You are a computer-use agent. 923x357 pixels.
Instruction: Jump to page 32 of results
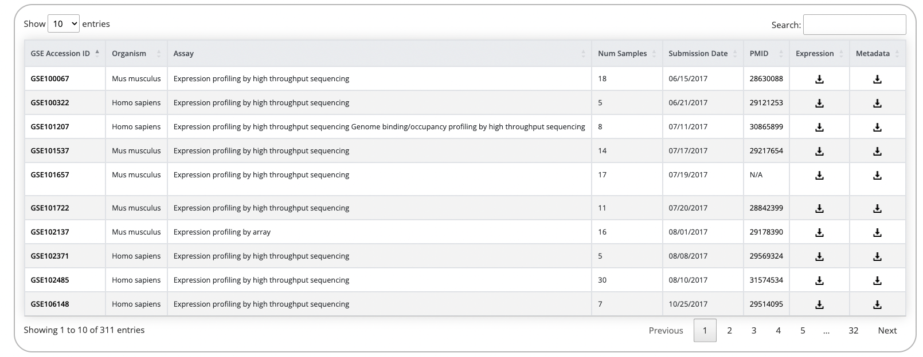(x=853, y=331)
